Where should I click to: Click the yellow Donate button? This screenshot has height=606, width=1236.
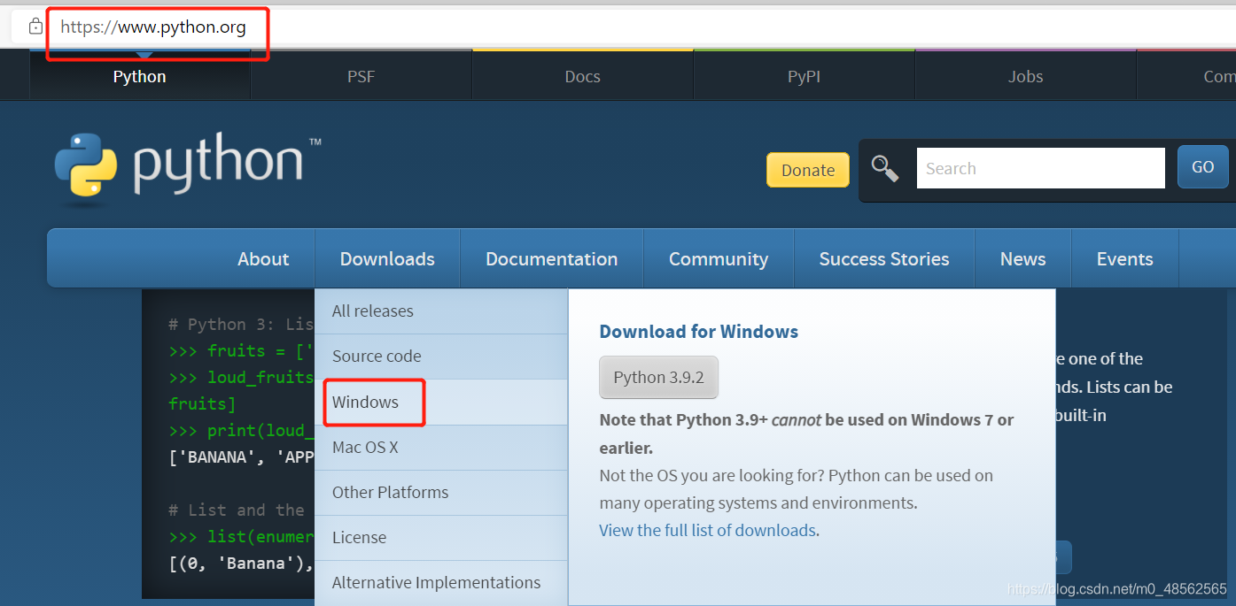pyautogui.click(x=808, y=170)
